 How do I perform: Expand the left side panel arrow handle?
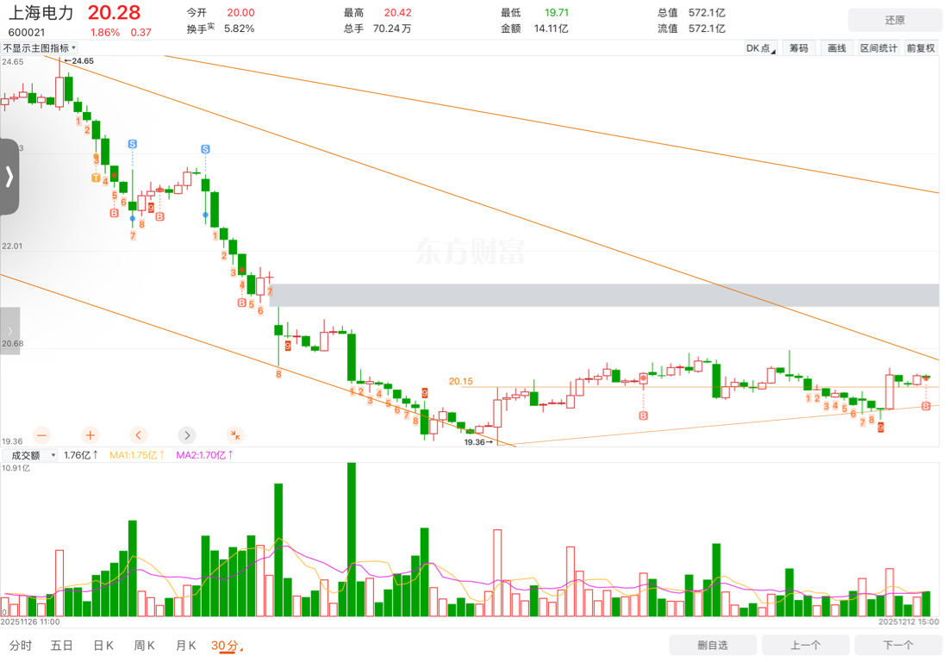pos(9,177)
